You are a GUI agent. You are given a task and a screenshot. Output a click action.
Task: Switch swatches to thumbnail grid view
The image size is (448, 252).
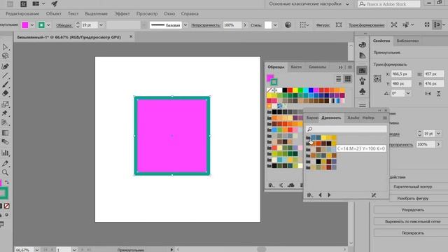348,79
